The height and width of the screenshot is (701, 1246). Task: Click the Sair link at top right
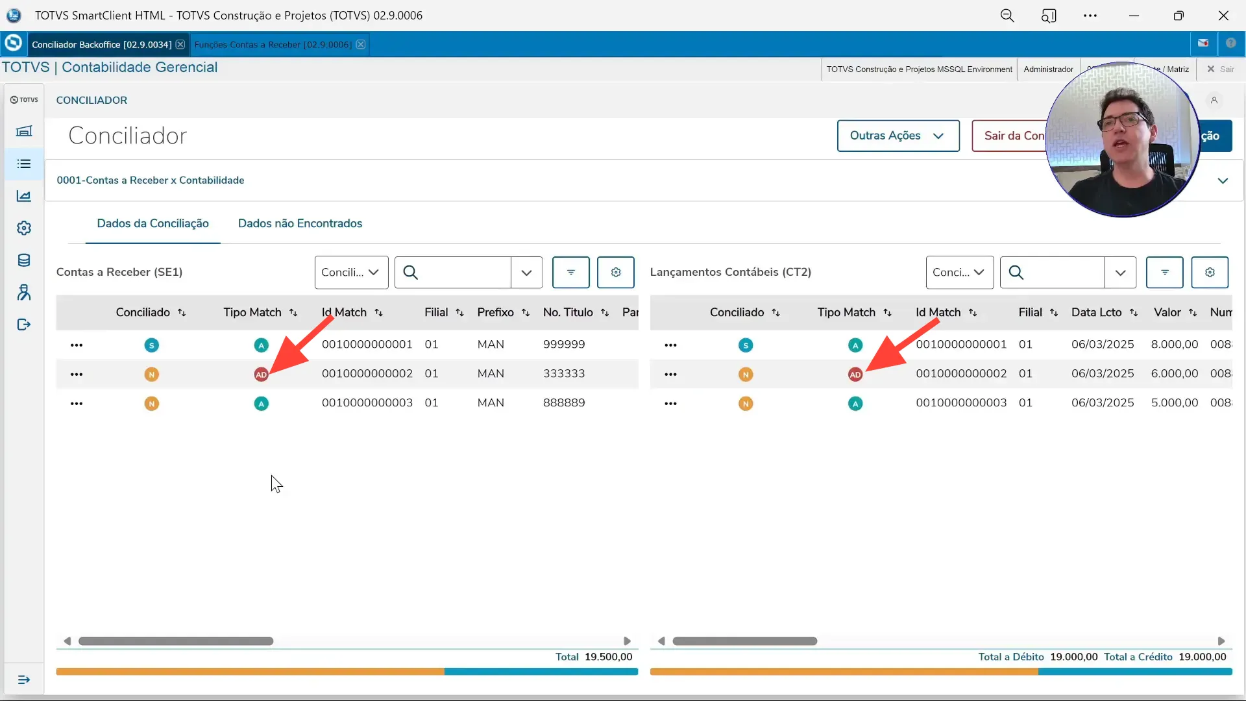point(1221,69)
